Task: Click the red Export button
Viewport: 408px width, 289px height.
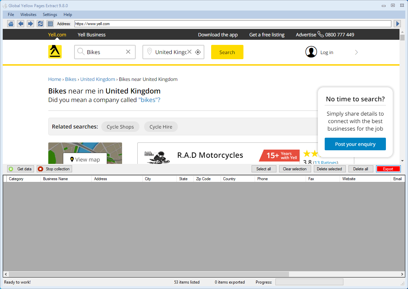Action: coord(388,169)
